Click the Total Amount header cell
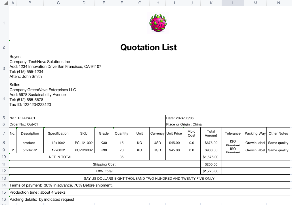This screenshot has width=292, height=205. (x=211, y=133)
